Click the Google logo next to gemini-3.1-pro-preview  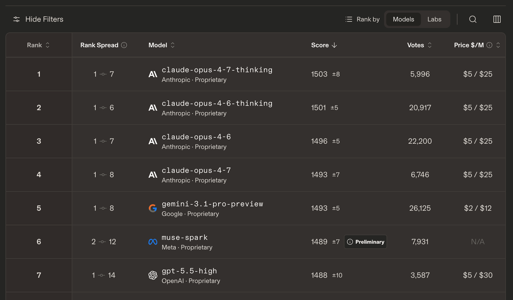click(153, 208)
